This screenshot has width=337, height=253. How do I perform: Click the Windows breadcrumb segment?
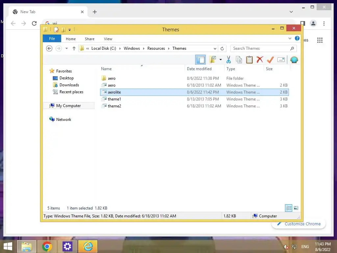coord(132,48)
